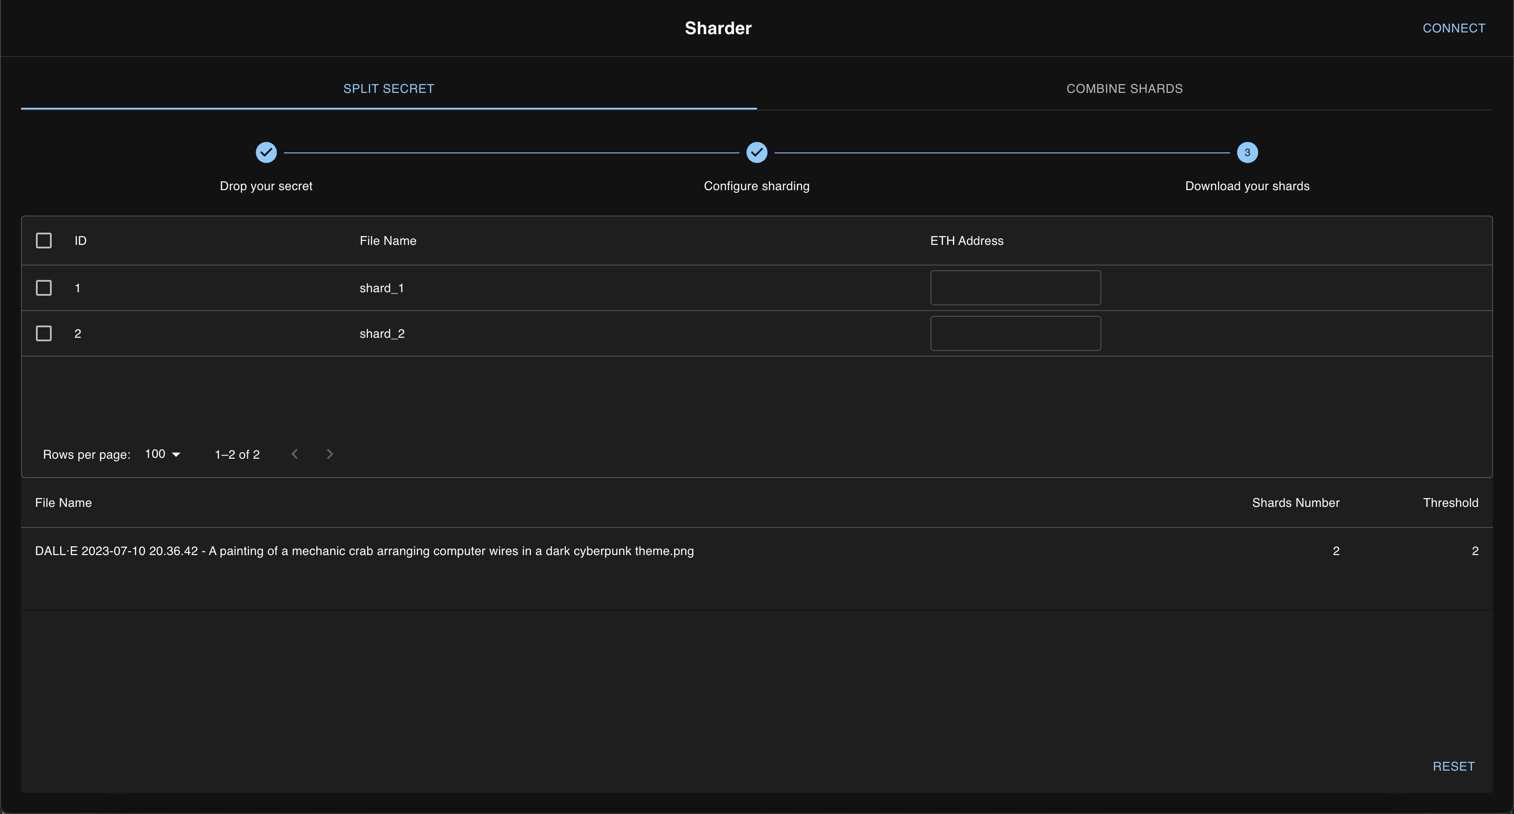Click the shard_2 file name cell
Screen dimensions: 1514x814
[382, 334]
